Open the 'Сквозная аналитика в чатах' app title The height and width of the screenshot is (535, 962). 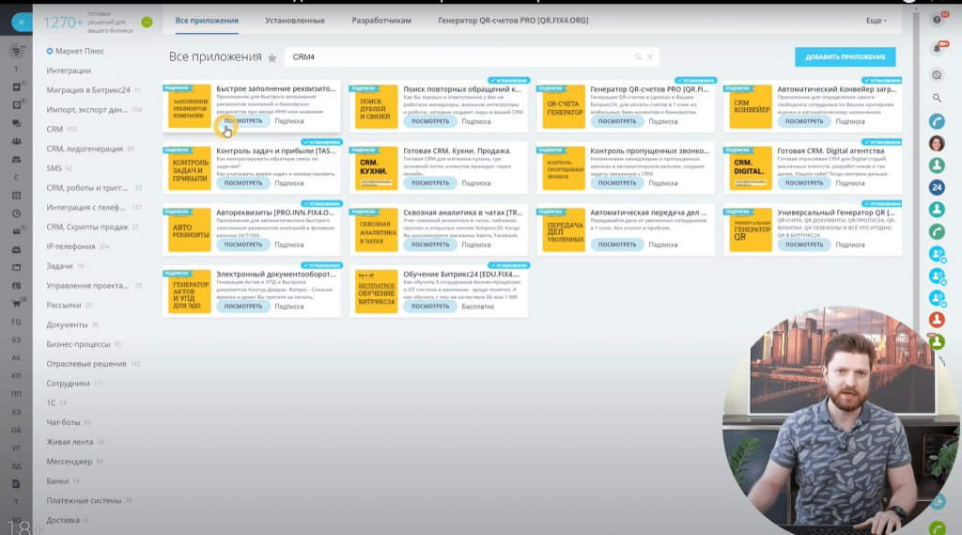(463, 212)
